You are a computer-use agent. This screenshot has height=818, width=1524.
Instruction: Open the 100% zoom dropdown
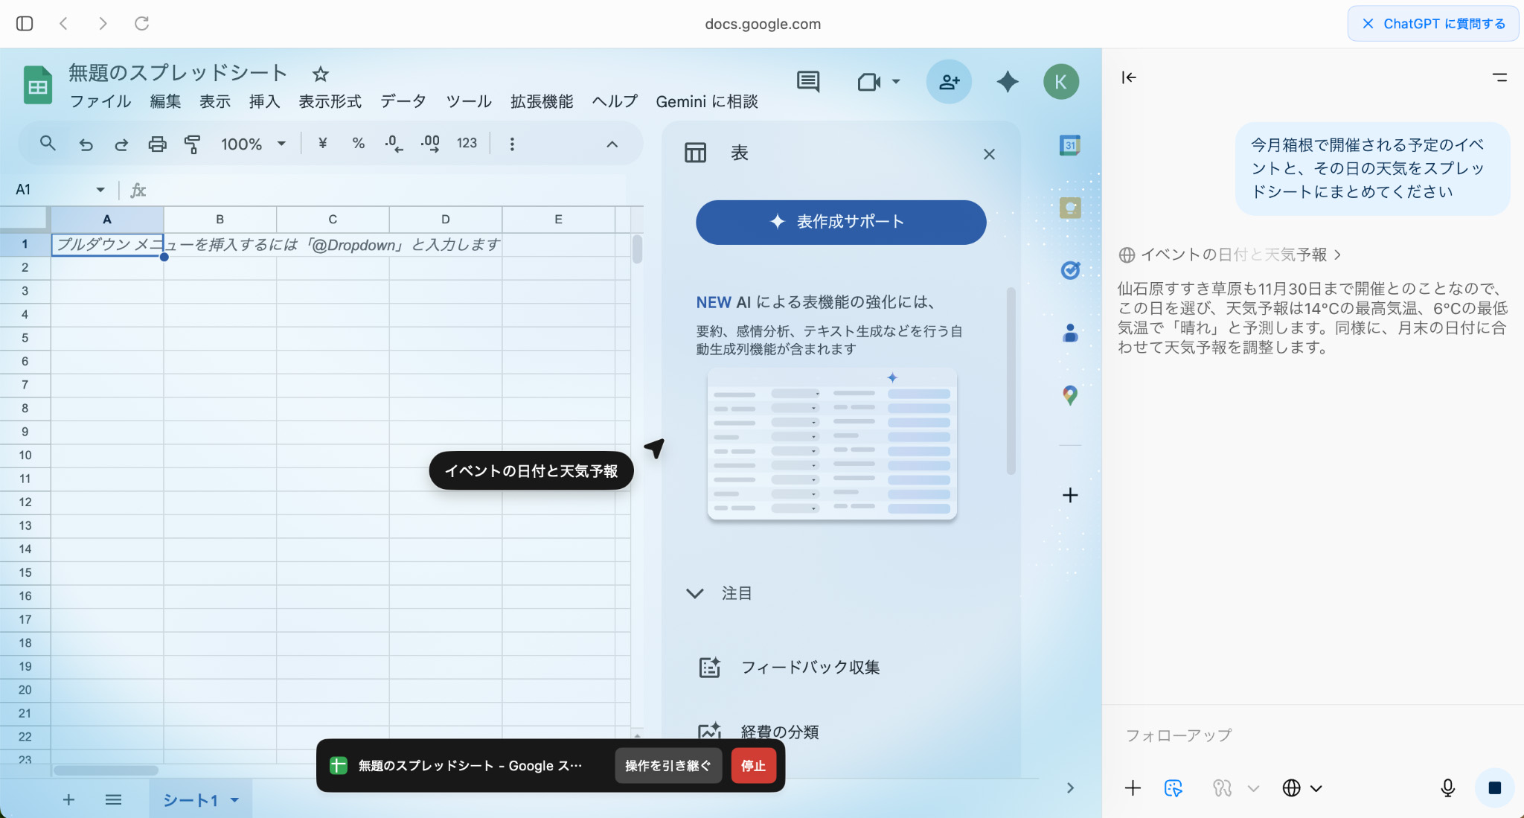click(x=253, y=144)
